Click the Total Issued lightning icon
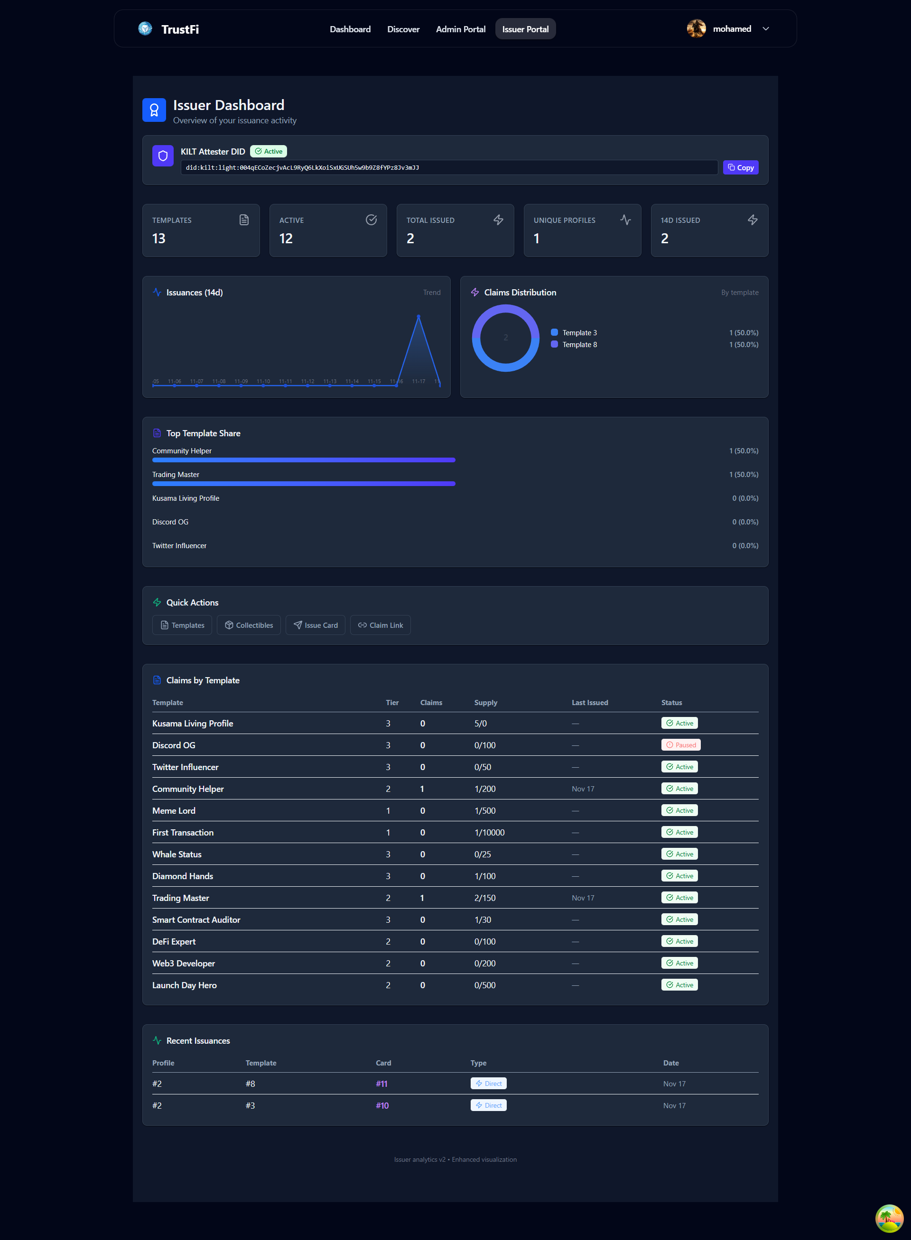The image size is (911, 1240). 498,220
